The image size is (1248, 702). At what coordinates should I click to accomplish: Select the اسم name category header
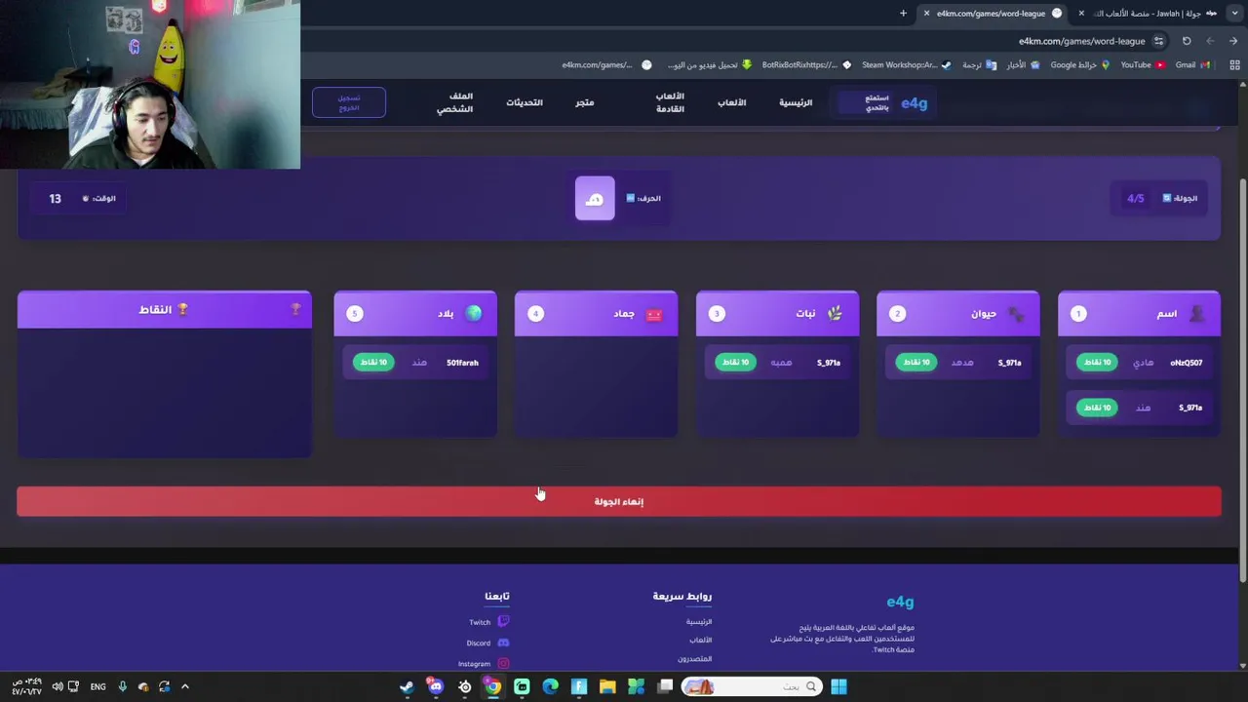point(1139,313)
